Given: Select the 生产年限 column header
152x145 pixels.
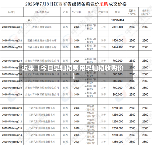Looking at the screenshot, I should pyautogui.click(x=77, y=12).
